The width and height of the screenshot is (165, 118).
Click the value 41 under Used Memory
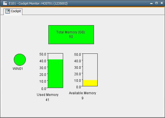[47, 100]
